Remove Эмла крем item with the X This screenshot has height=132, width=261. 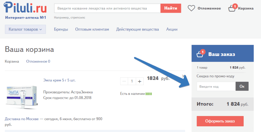point(183,76)
